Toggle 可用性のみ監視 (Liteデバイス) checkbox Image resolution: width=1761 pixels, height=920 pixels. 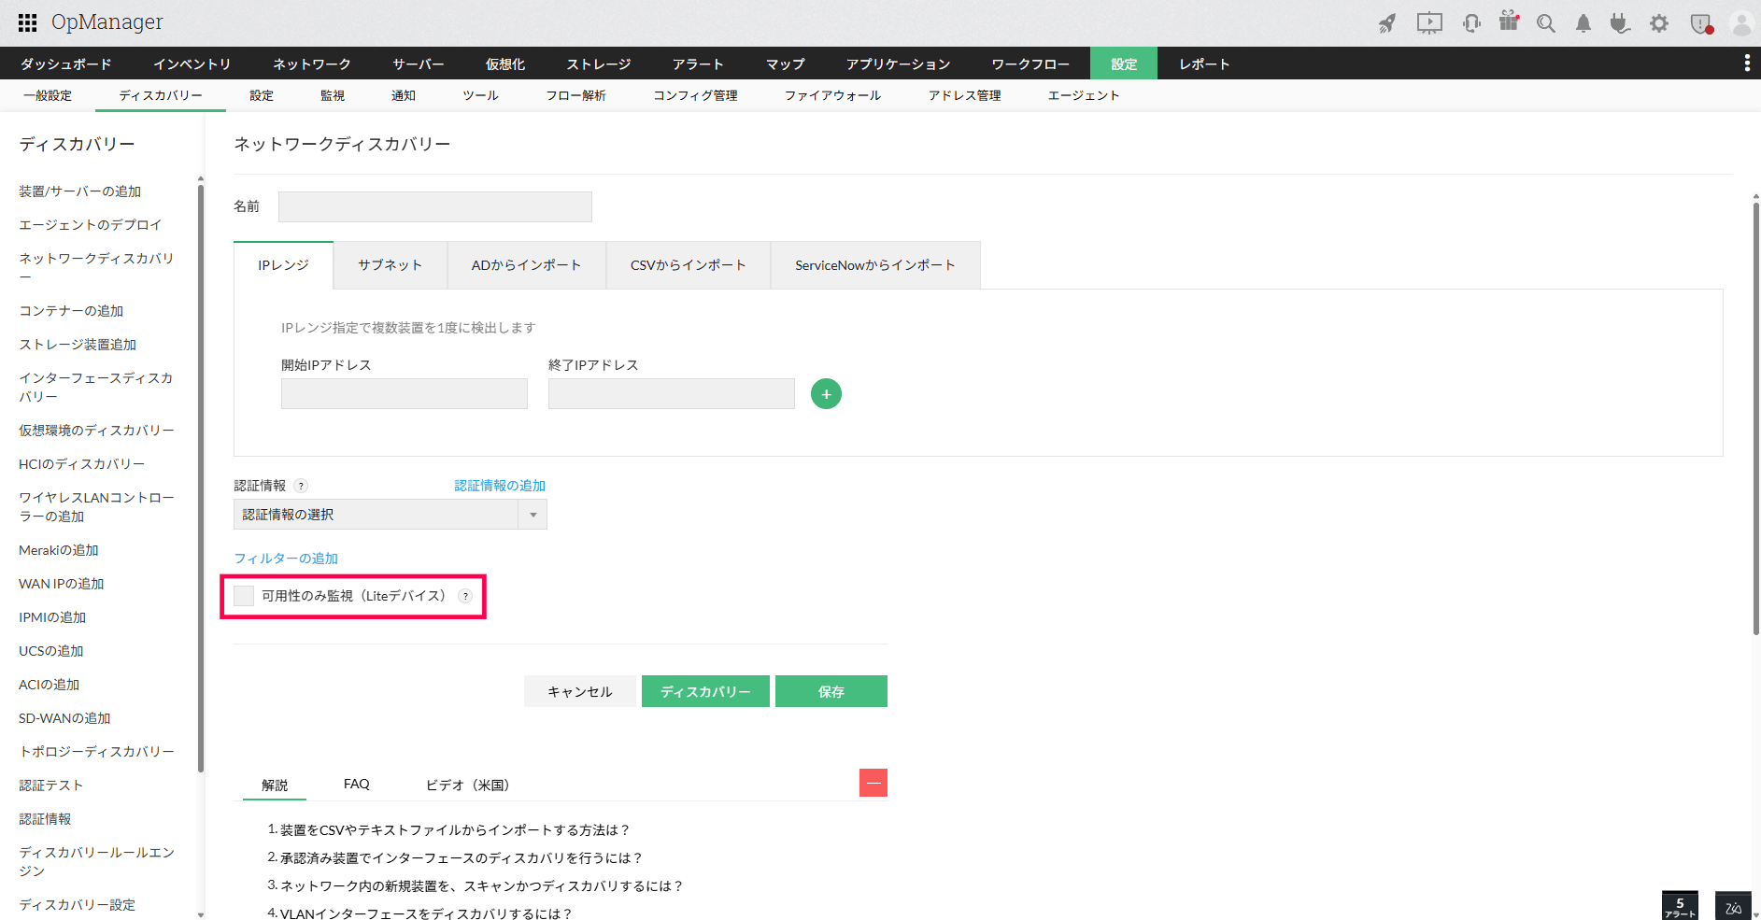tap(244, 596)
